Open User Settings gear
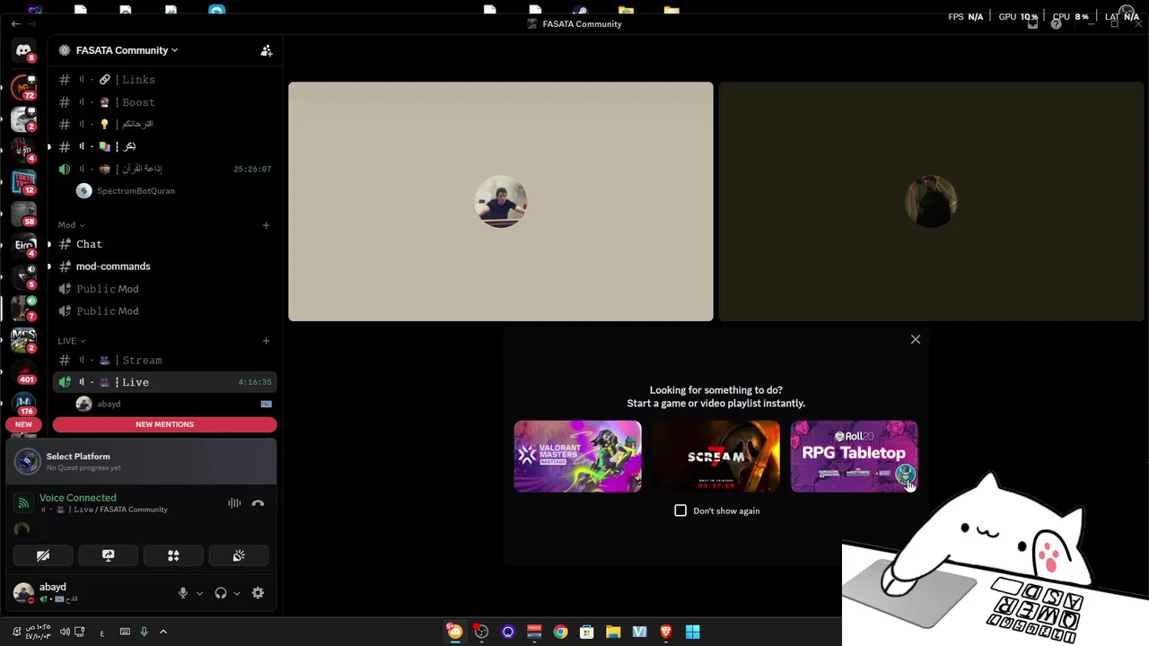Screen dimensions: 1149x646 [258, 593]
